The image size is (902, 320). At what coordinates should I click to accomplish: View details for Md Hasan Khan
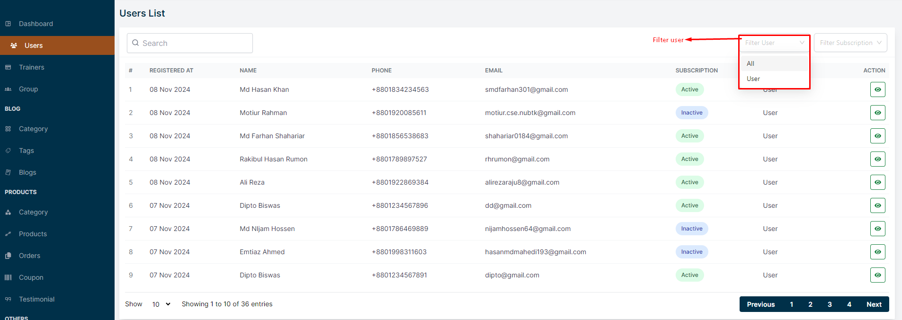click(877, 89)
